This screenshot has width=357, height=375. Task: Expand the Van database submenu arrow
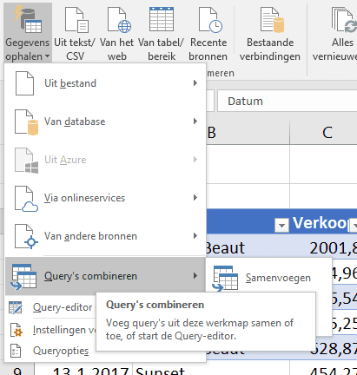pyautogui.click(x=195, y=122)
